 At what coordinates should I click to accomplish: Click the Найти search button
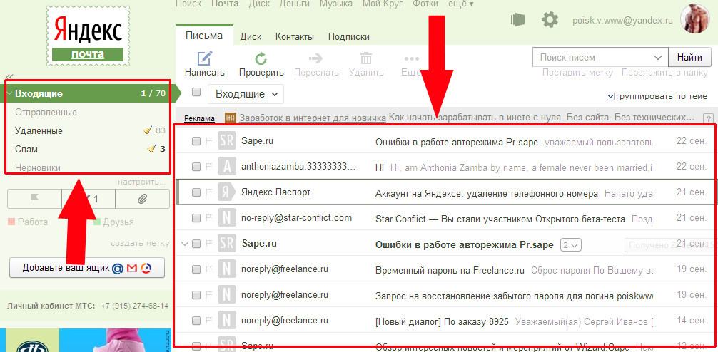tap(689, 58)
